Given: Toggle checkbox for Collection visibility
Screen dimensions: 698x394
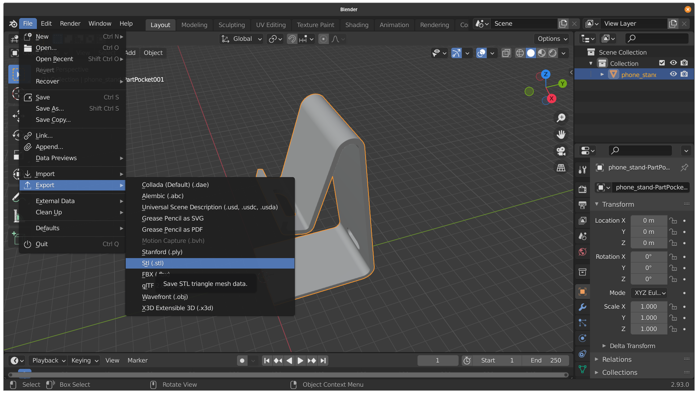Looking at the screenshot, I should pos(662,63).
